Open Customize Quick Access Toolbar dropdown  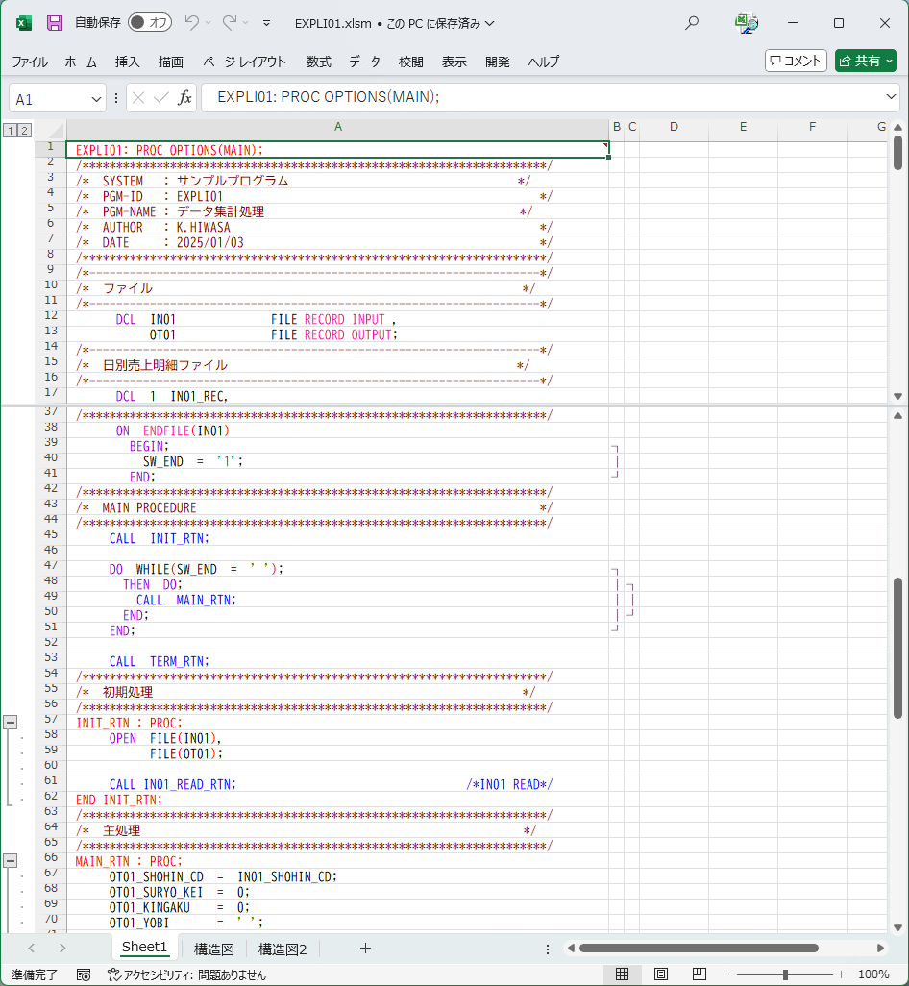pyautogui.click(x=266, y=23)
